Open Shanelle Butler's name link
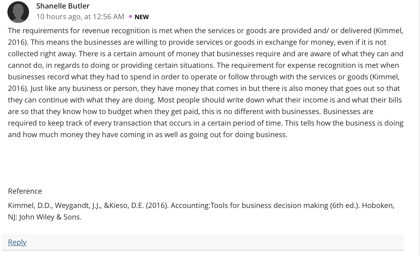 click(63, 6)
